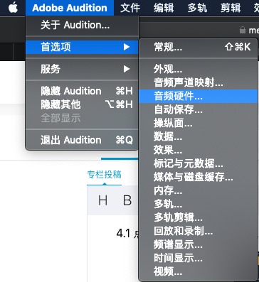The image size is (259, 282).
Task: Open 标记与元数据... preferences
Action: click(198, 163)
